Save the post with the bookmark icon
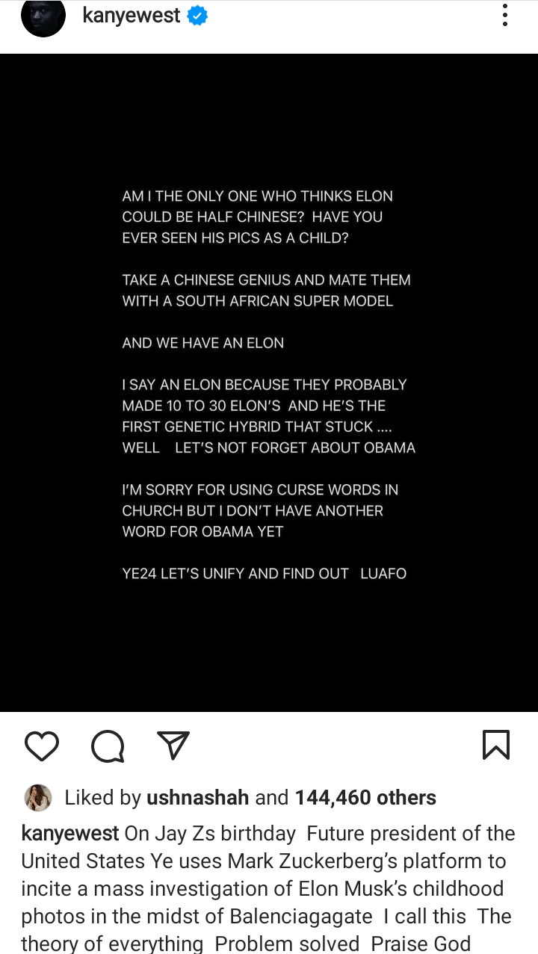 496,745
